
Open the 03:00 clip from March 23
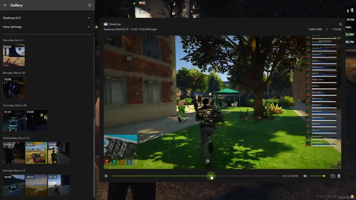[x=14, y=185]
